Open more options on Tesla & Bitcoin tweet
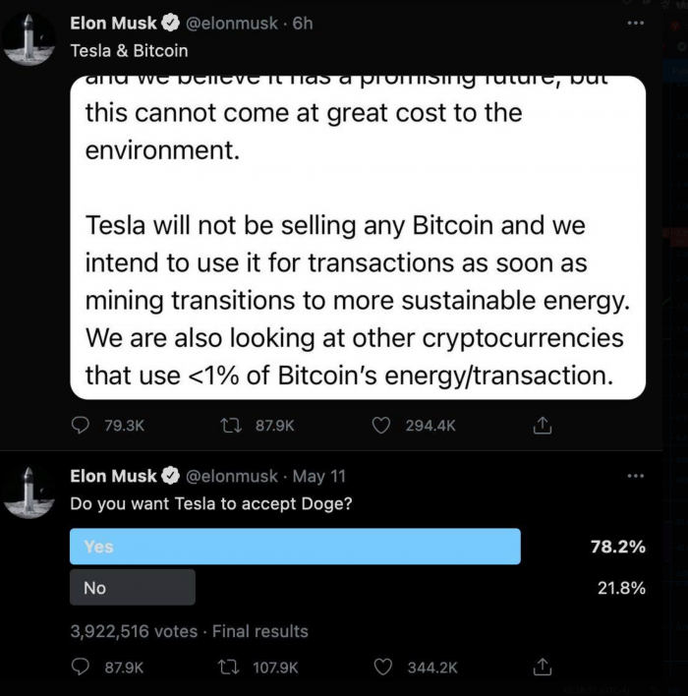 pyautogui.click(x=636, y=24)
